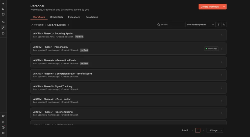Select page 1 in pagination

pos(198,130)
